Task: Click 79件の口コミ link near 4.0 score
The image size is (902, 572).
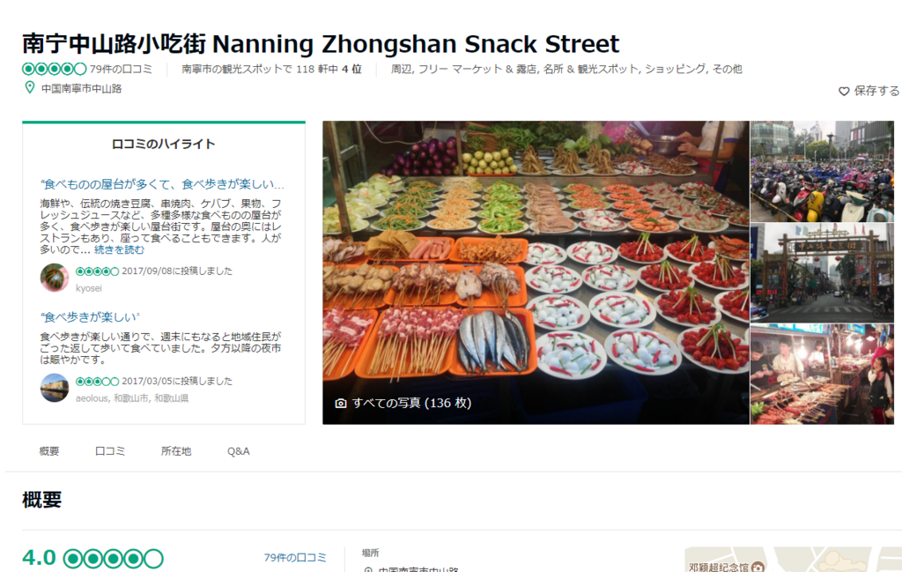Action: coord(295,557)
